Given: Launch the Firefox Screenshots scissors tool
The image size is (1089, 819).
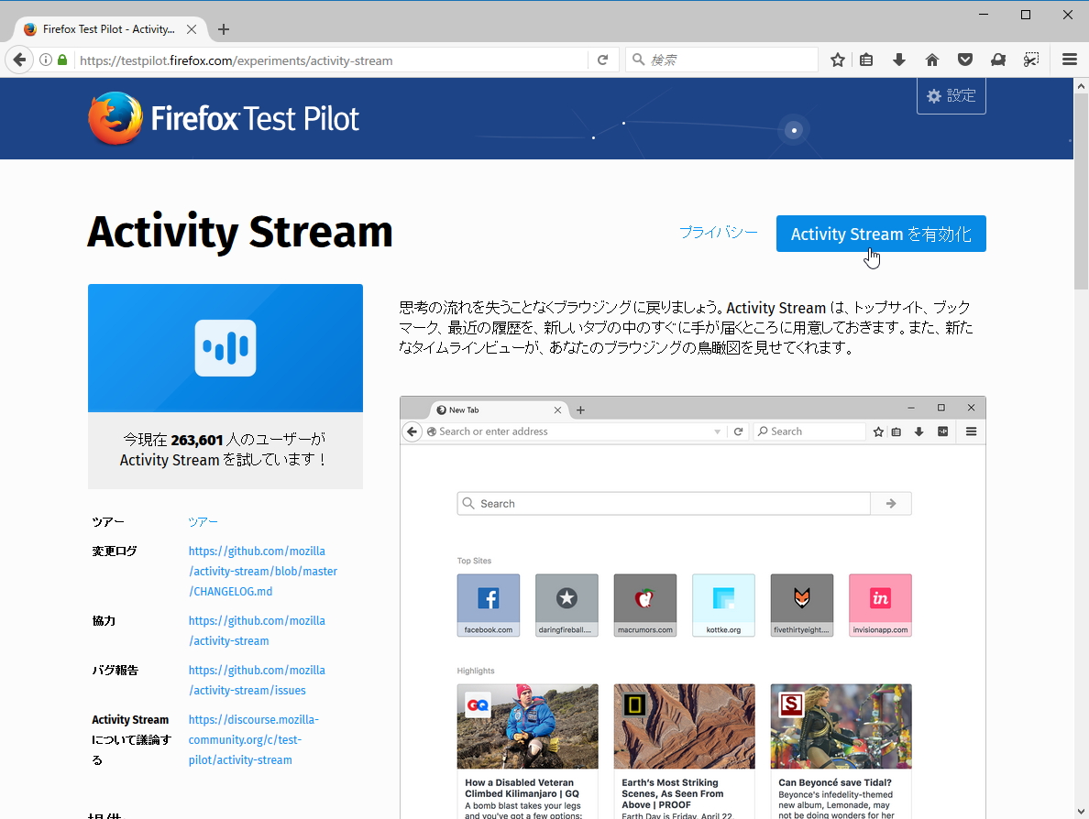Looking at the screenshot, I should pos(1031,59).
